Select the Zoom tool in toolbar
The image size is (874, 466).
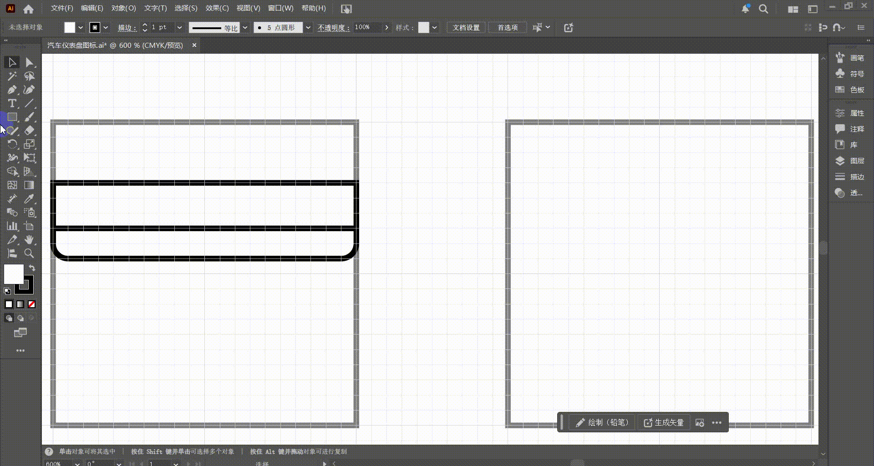[29, 253]
